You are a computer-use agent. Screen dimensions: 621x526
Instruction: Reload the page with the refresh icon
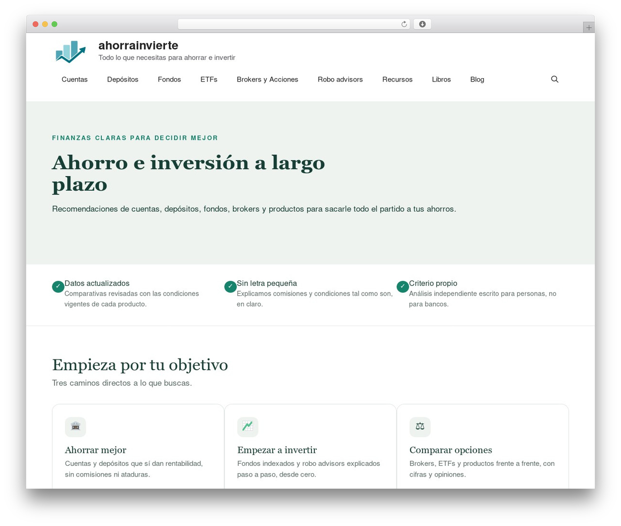[404, 24]
